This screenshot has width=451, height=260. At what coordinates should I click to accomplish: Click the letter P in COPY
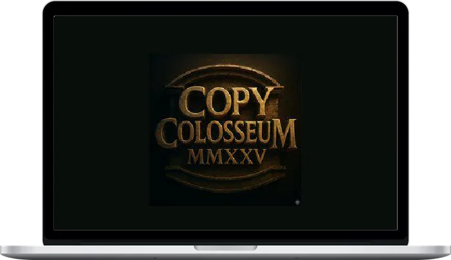237,101
